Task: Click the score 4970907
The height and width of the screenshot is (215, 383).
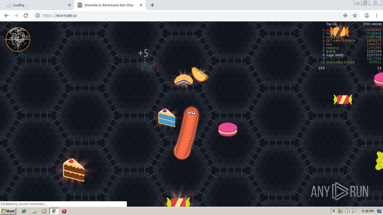Action: point(374,30)
